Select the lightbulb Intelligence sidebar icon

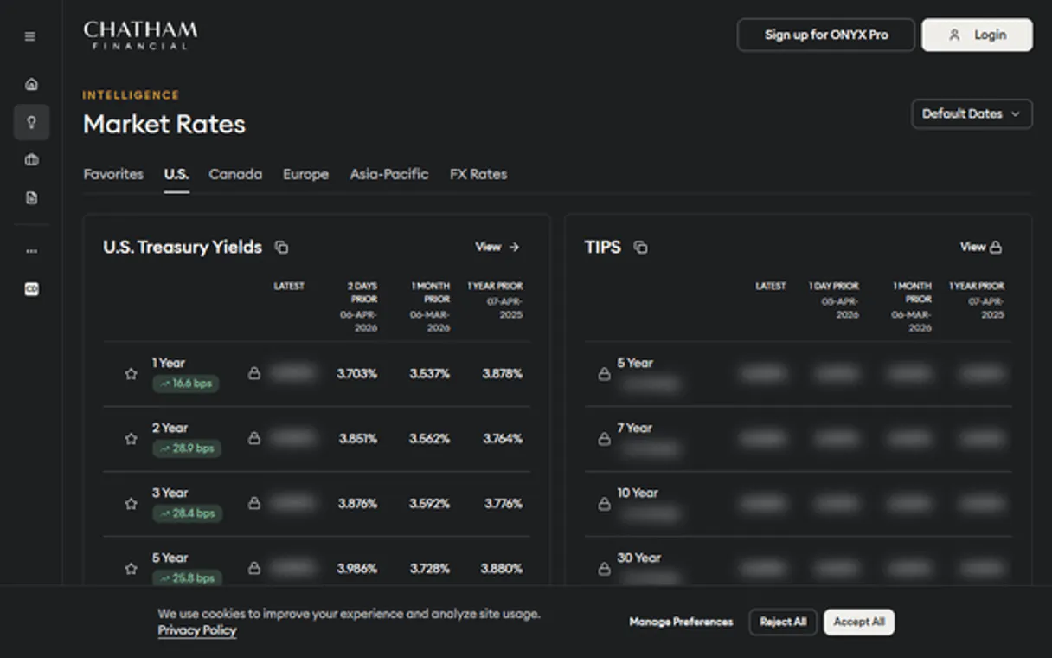pos(31,122)
